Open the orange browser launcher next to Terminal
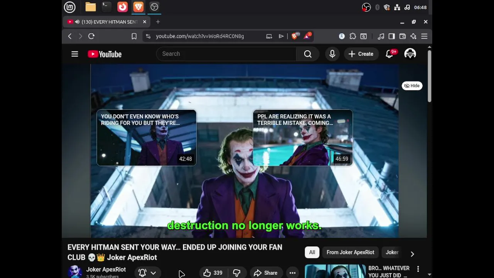This screenshot has height=278, width=494. 122,7
